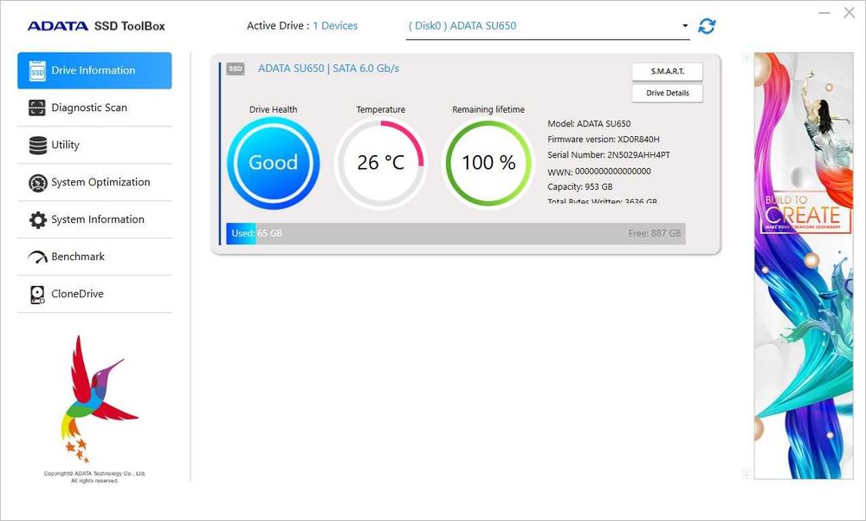Click the ADATA copyright notice text
Image resolution: width=866 pixels, height=521 pixels.
coord(94,478)
